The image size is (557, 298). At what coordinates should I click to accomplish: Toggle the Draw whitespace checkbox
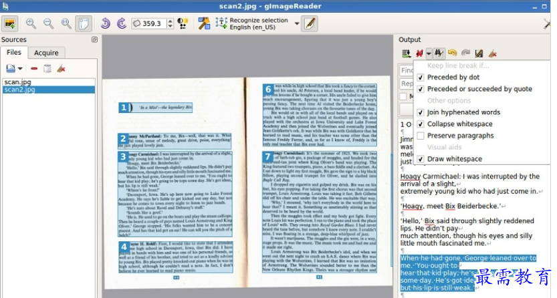420,159
